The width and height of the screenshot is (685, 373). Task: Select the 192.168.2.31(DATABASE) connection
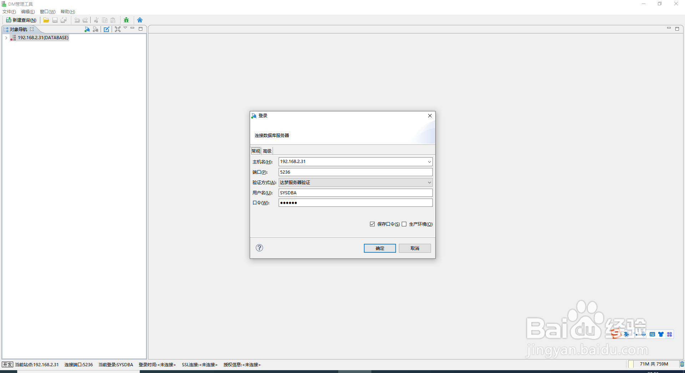pyautogui.click(x=43, y=38)
